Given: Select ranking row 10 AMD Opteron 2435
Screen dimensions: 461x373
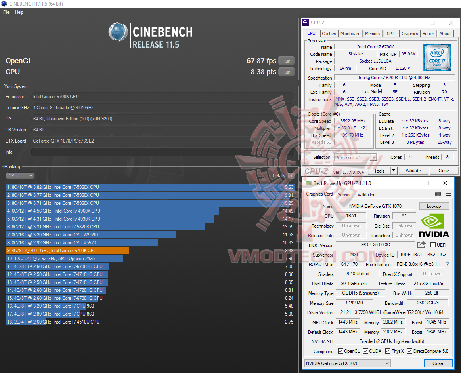Looking at the screenshot, I should pyautogui.click(x=150, y=259).
